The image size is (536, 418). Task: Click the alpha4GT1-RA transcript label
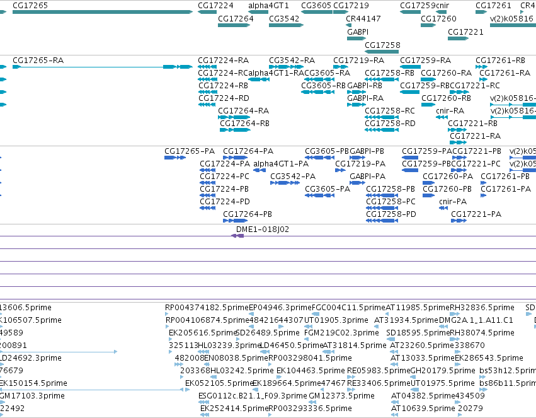276,73
